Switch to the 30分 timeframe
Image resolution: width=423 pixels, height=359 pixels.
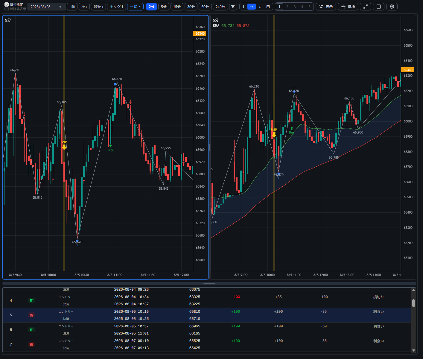click(x=191, y=7)
